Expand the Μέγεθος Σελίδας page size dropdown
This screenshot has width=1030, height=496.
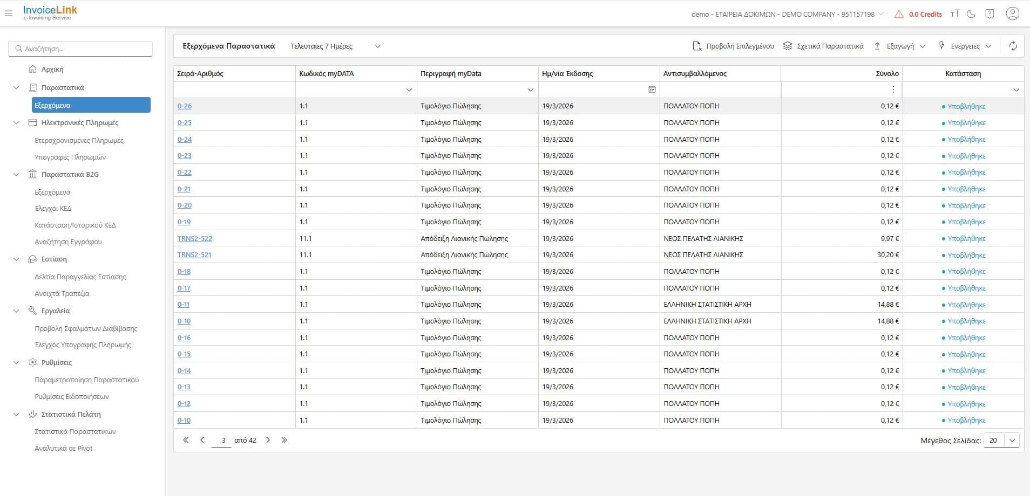1012,440
